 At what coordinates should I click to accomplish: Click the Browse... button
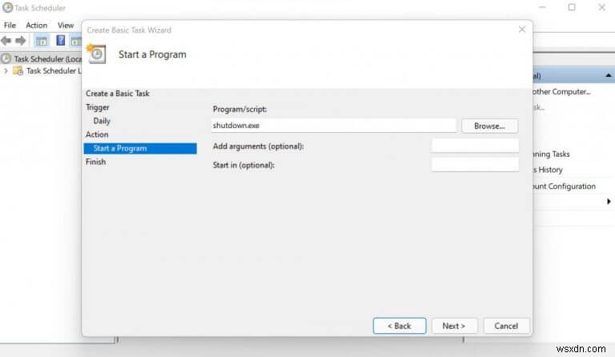489,126
